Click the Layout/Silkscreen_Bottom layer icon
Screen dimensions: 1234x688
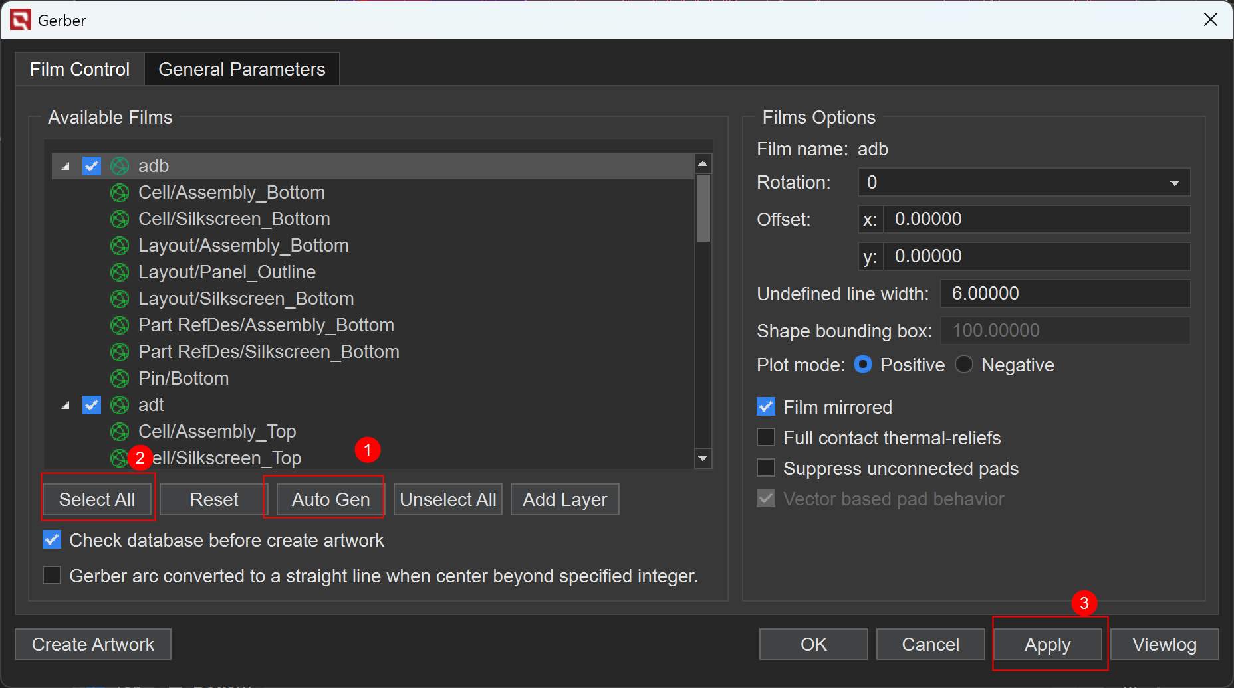coord(120,299)
